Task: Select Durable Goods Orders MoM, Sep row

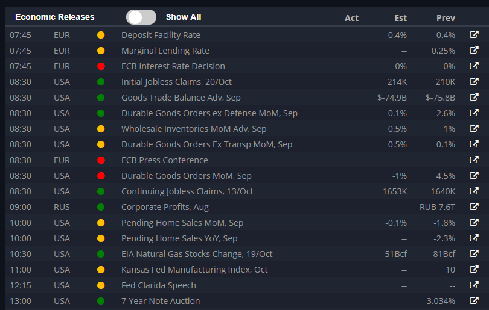Action: click(247, 176)
